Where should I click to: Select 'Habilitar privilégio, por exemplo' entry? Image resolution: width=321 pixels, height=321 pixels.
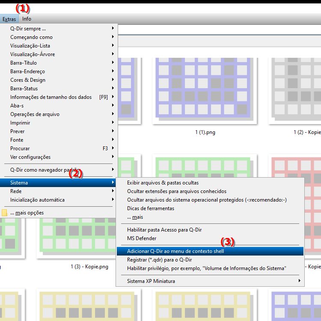point(210,268)
